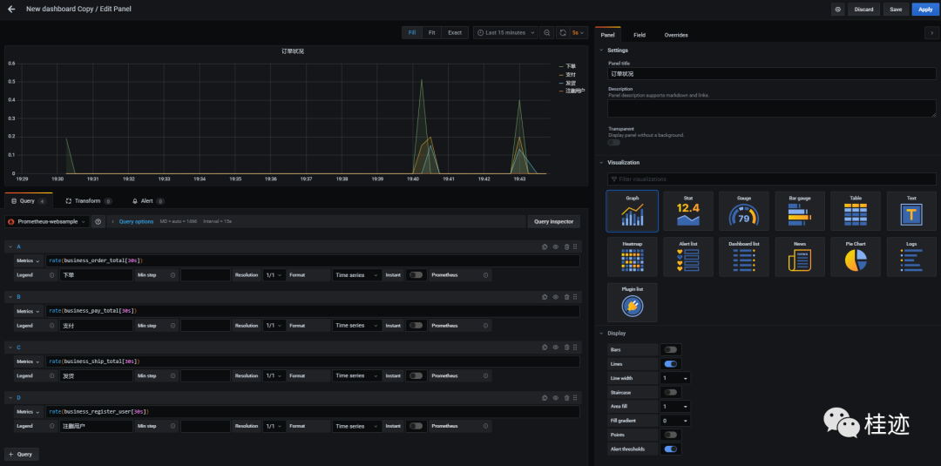Screen dimensions: 941x466
Task: Open the Line width dropdown
Action: 674,378
